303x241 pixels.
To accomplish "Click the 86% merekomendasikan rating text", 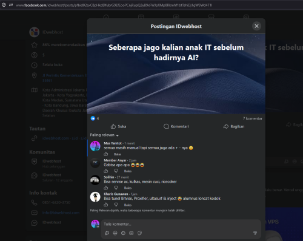I will pos(64,45).
